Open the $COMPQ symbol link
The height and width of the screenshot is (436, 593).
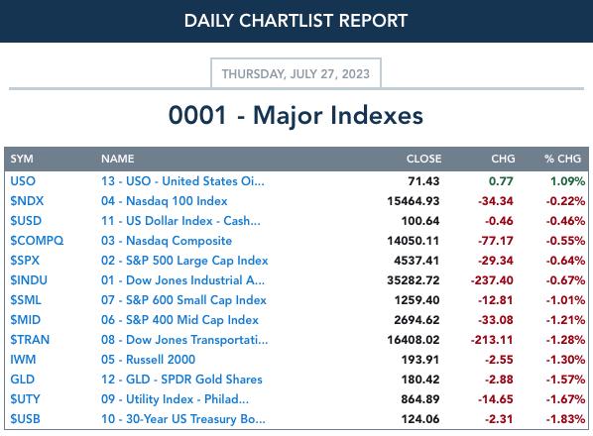[x=37, y=240]
